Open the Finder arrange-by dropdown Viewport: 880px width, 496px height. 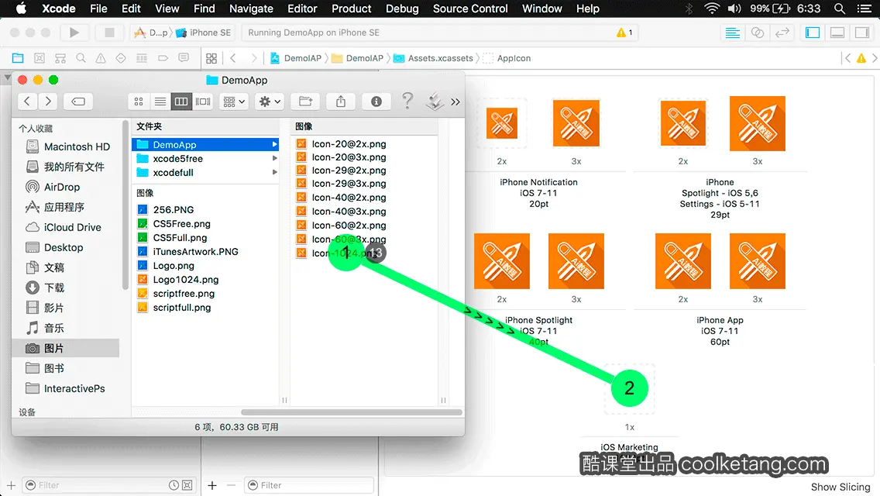233,102
